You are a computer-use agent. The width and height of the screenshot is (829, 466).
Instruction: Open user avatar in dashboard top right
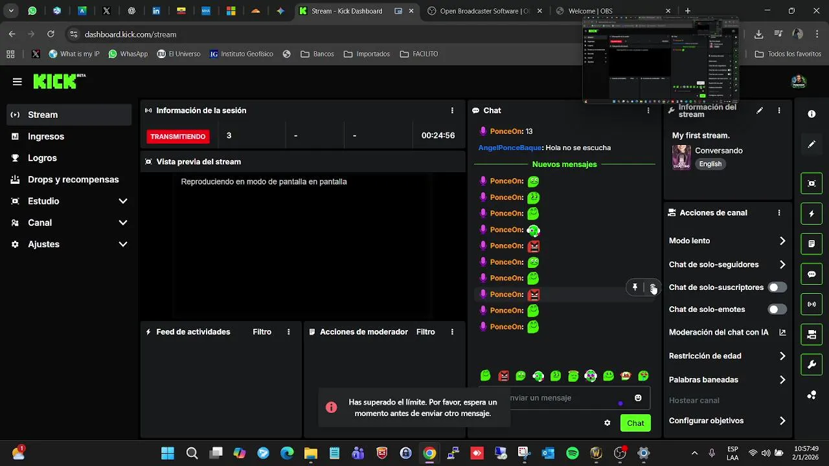coord(799,82)
